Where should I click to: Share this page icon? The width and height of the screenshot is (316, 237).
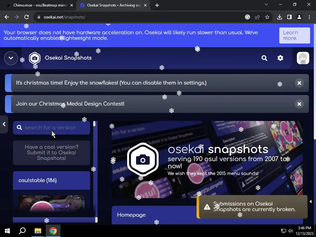pyautogui.click(x=257, y=17)
